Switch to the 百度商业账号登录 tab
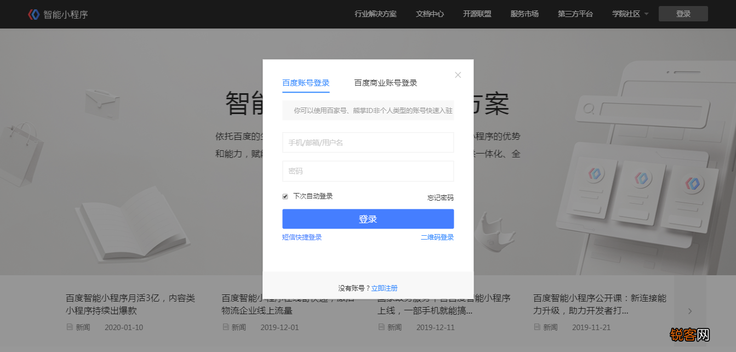 [x=386, y=83]
